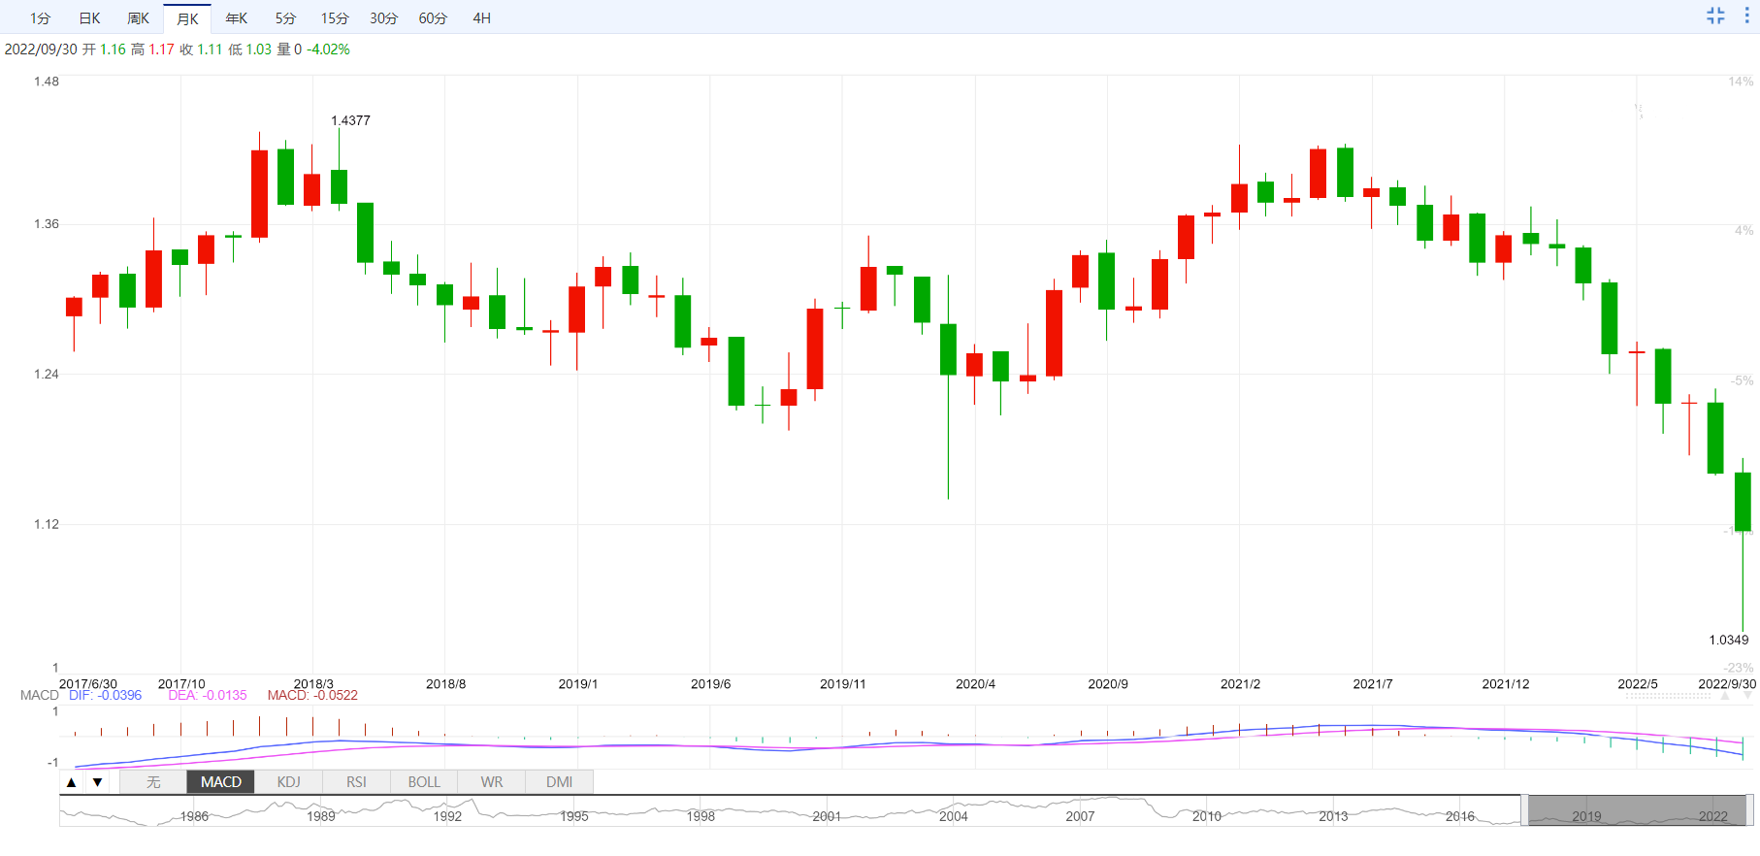The image size is (1760, 856).
Task: Click the 2004 area in overview timeline
Action: pyautogui.click(x=953, y=813)
